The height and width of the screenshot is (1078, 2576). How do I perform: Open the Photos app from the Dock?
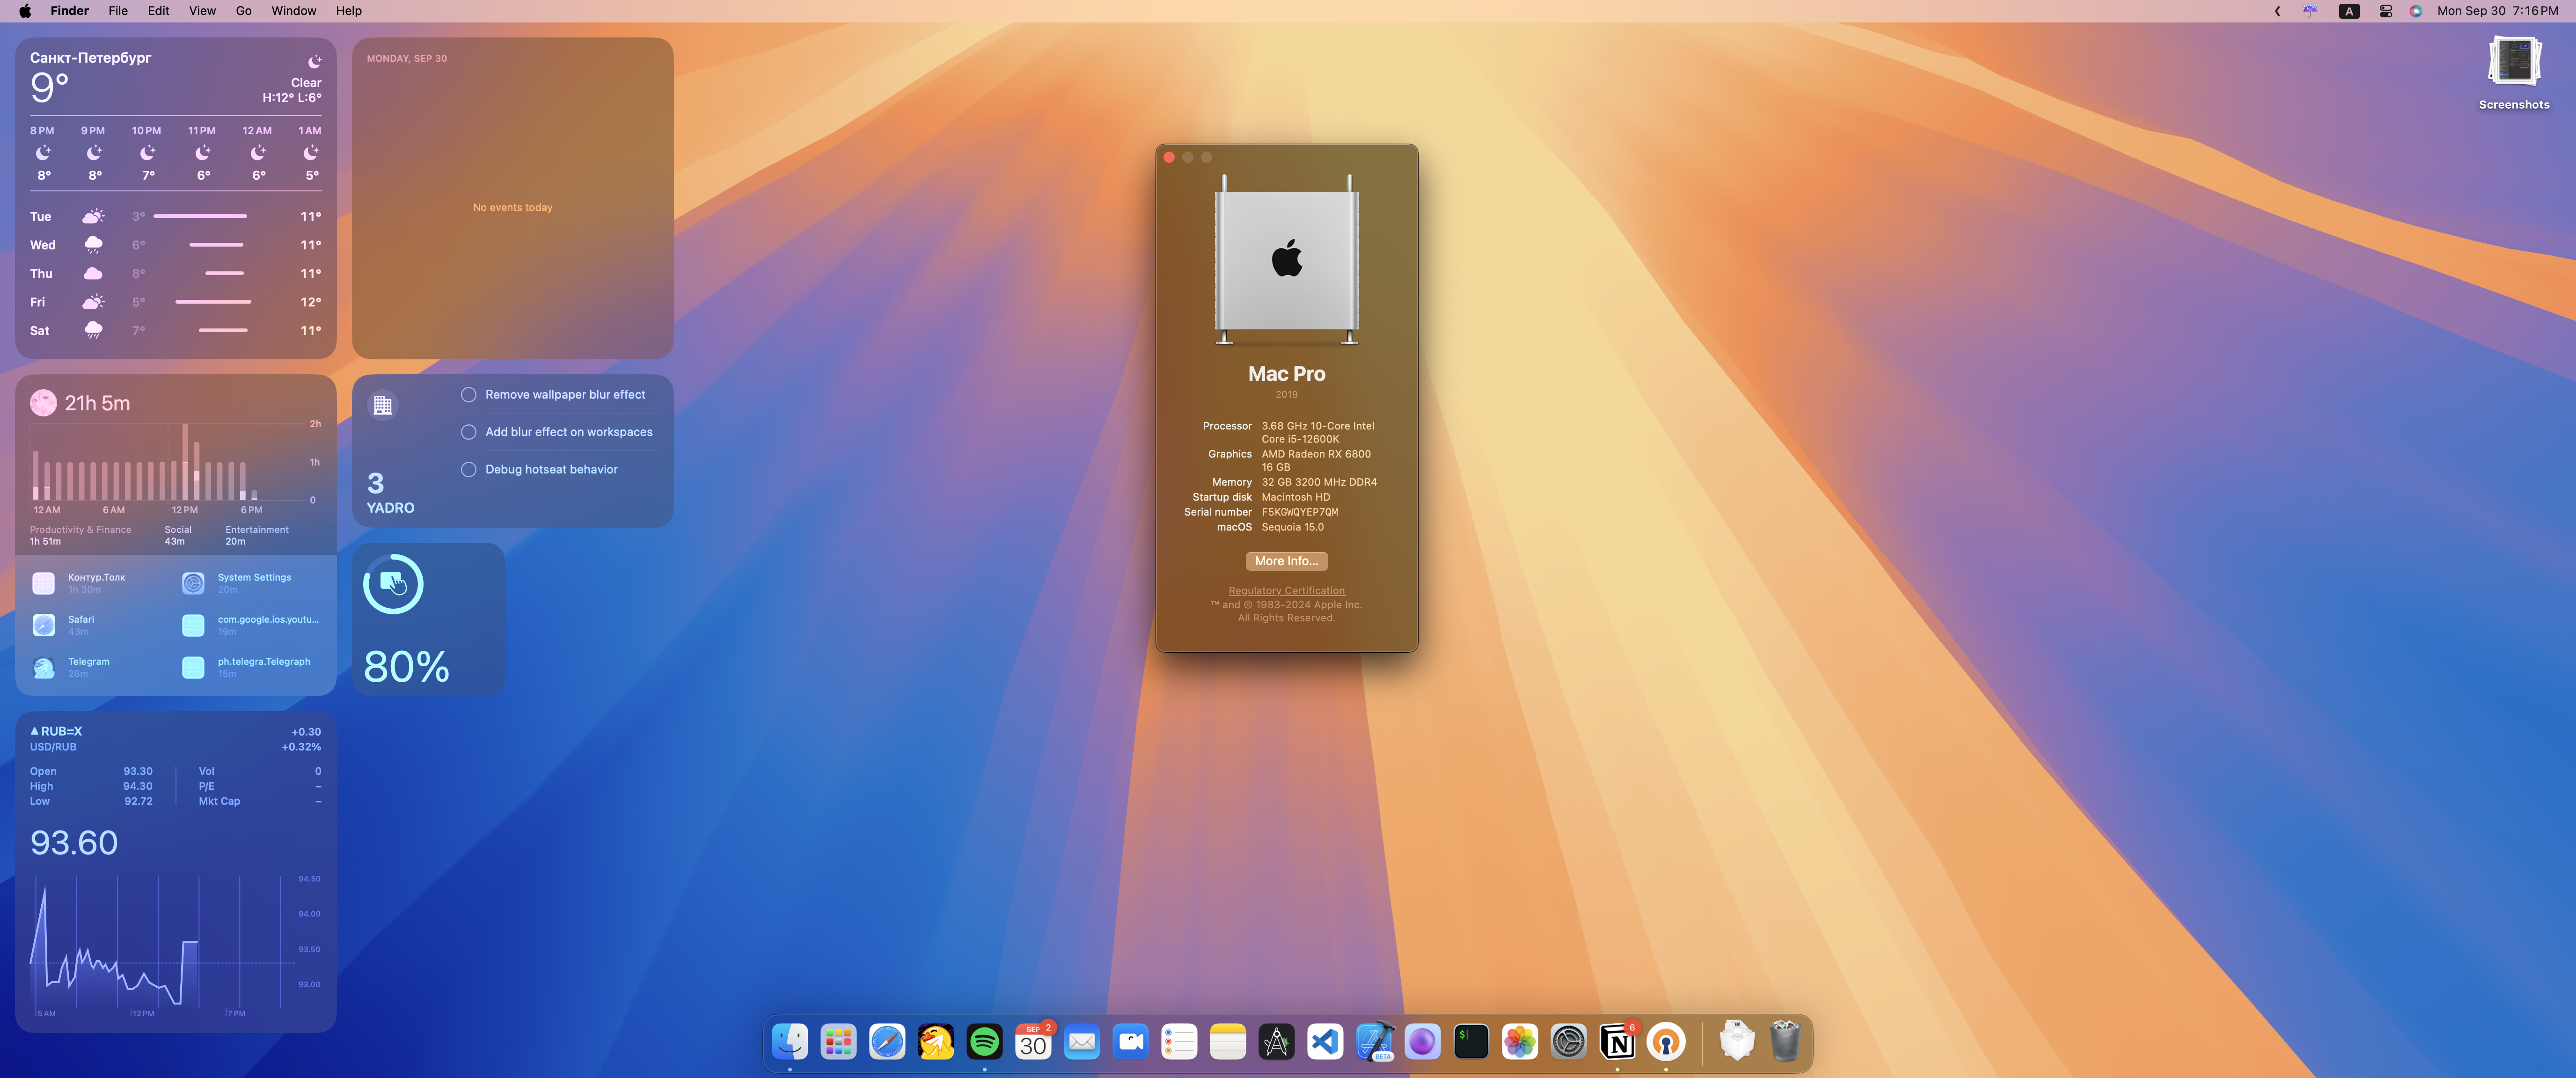tap(1519, 1042)
